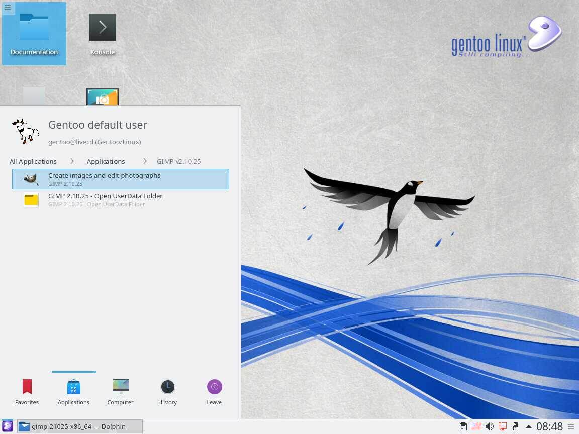Screen dimensions: 579x434
Task: Select GIMP v2.10.25 breadcrumb
Action: coord(179,161)
